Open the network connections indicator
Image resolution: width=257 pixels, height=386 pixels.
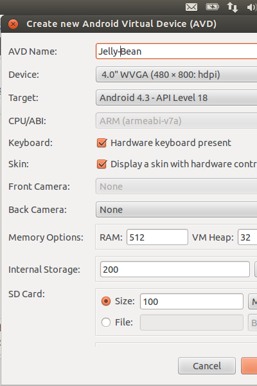coord(233,7)
